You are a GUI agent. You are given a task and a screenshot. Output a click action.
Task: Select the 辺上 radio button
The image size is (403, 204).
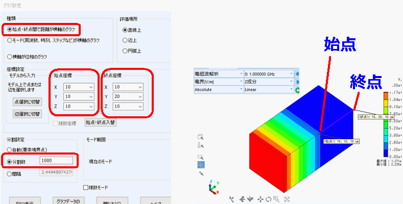pyautogui.click(x=126, y=40)
